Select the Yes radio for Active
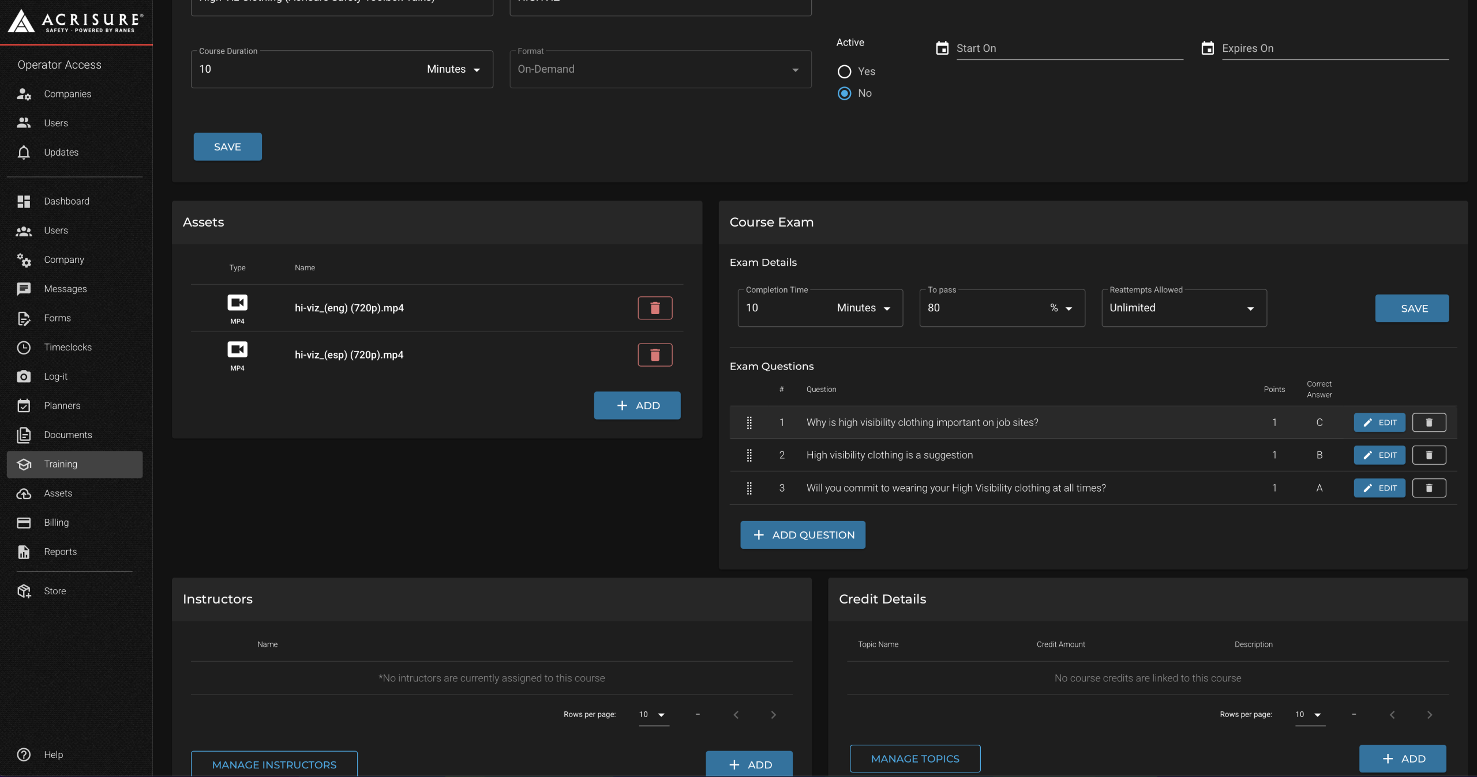Screen dimensions: 1477x777 (x=844, y=71)
